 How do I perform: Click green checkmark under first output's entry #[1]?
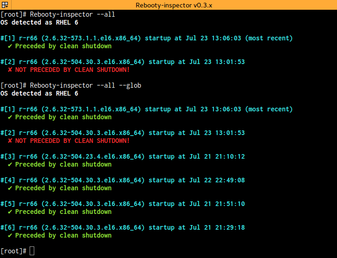tap(10, 46)
